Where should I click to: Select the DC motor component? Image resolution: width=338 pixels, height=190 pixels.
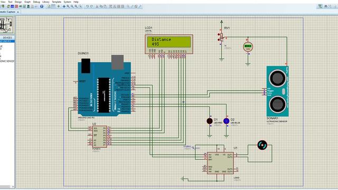(262, 145)
